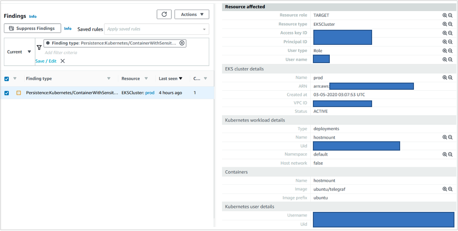The image size is (458, 231).
Task: Uncheck the Persistence:Kubernetes finding row checkbox
Action: [7, 93]
